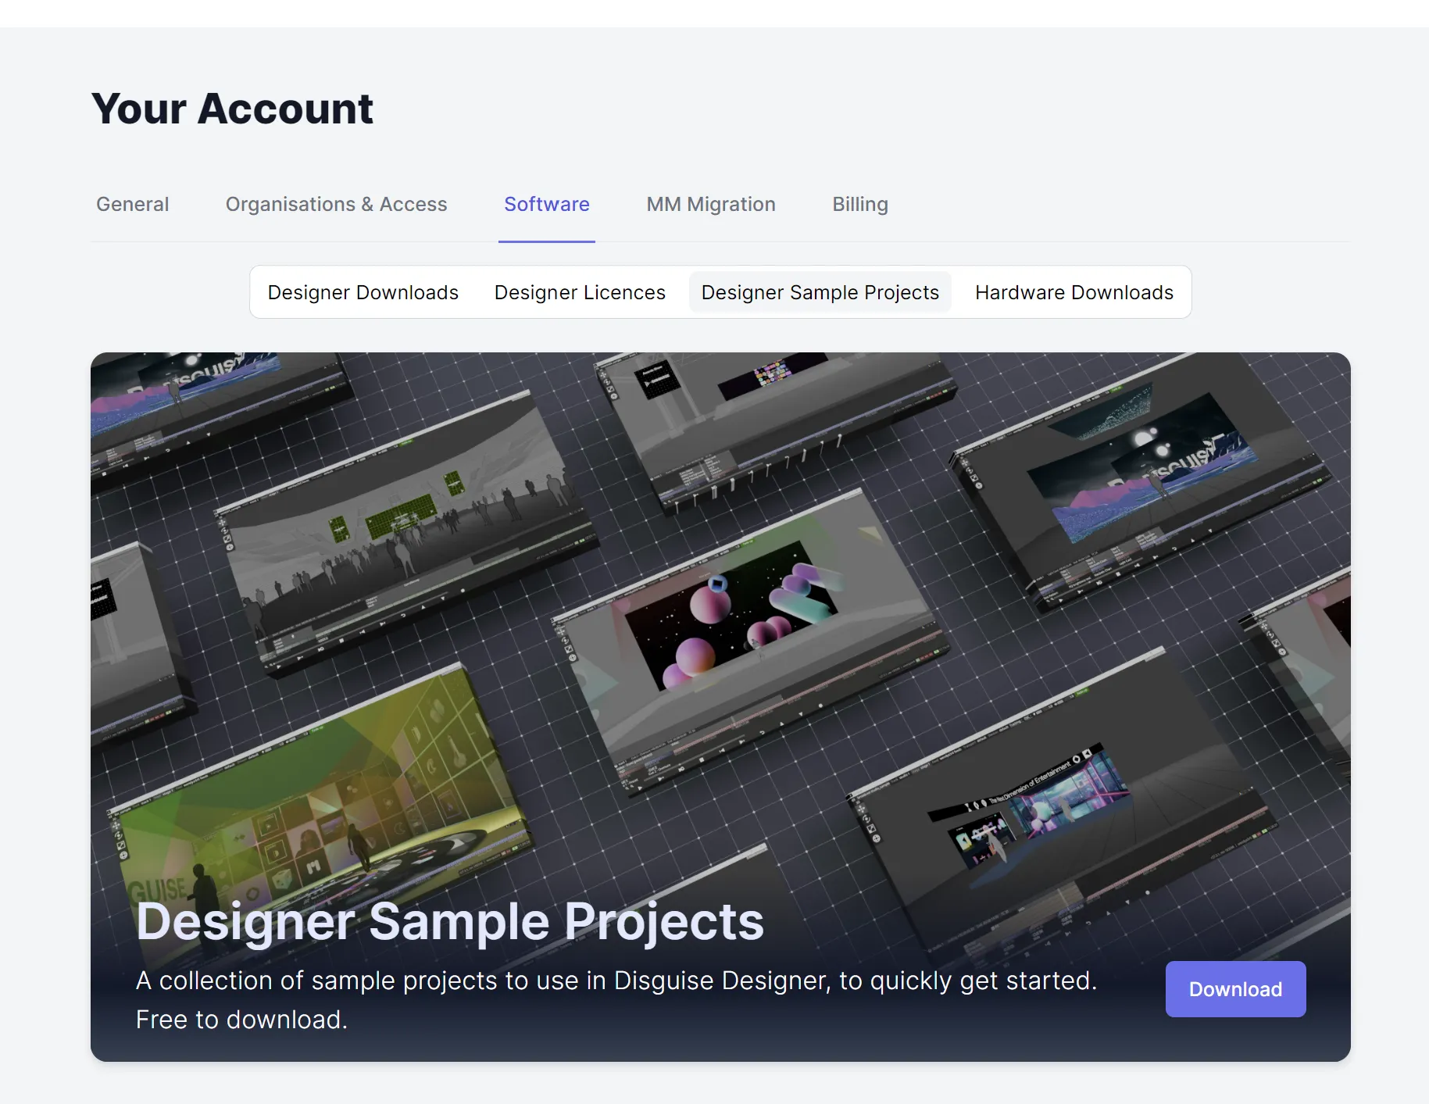Open the General account tab
This screenshot has width=1429, height=1104.
tap(132, 204)
